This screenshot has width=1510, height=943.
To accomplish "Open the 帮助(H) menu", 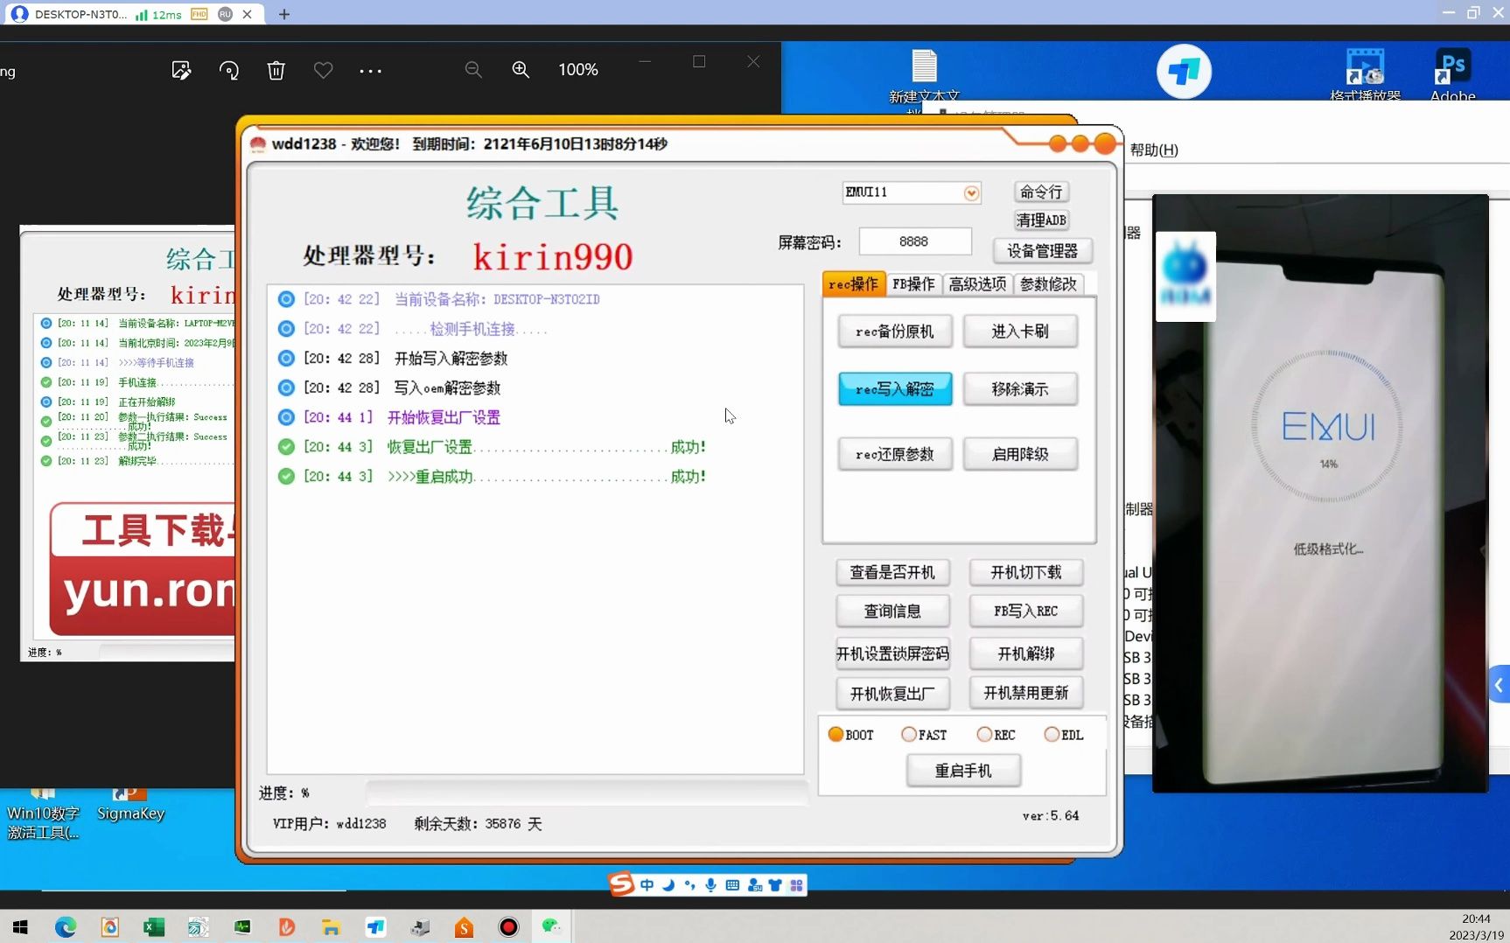I will pos(1153,150).
